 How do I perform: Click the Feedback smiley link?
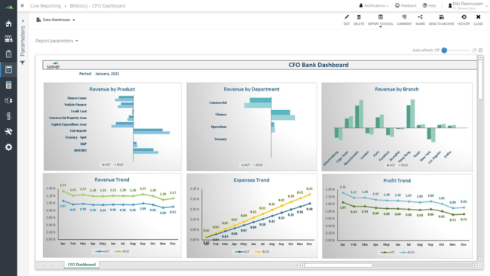point(406,5)
